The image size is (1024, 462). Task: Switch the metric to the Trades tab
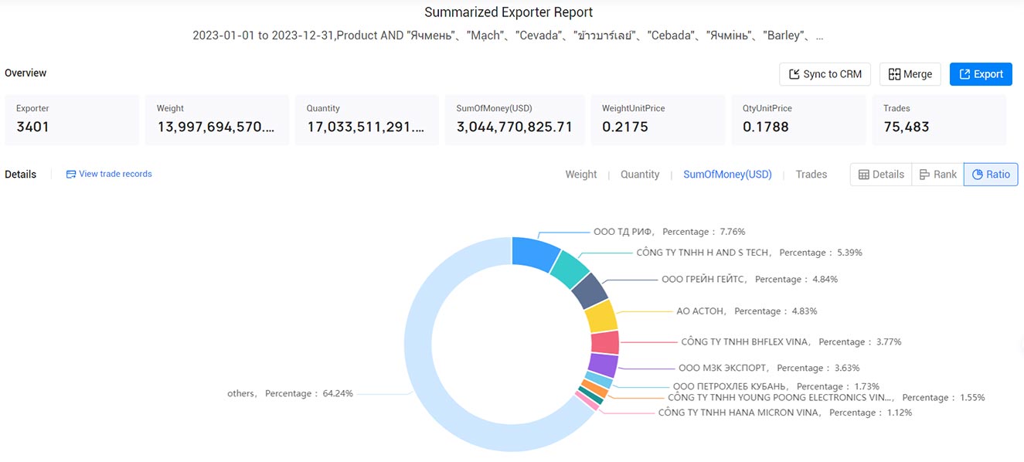[811, 175]
